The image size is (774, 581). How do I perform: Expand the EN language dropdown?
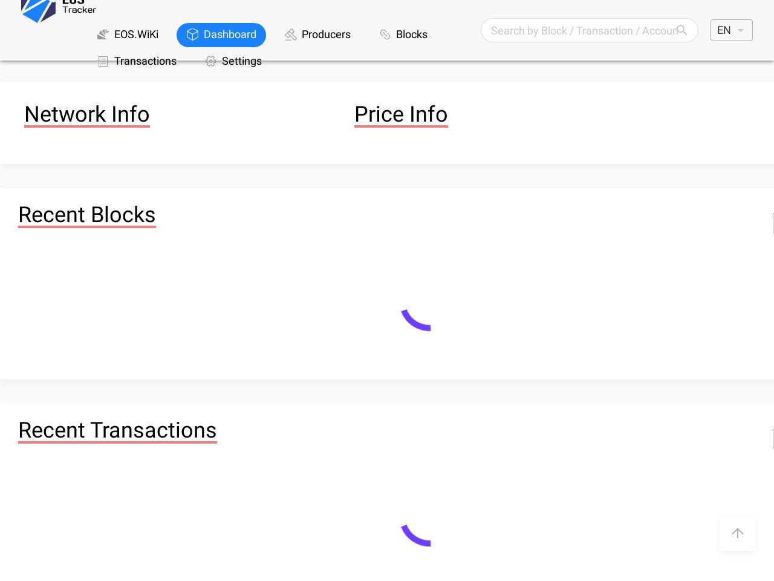731,30
